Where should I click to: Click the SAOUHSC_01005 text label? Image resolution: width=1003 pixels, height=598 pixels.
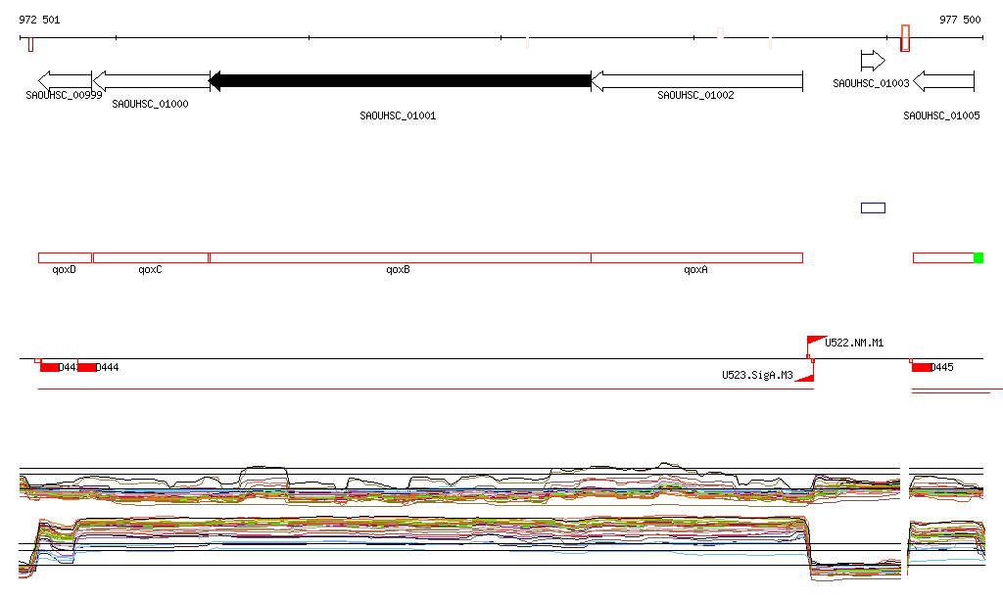(941, 115)
